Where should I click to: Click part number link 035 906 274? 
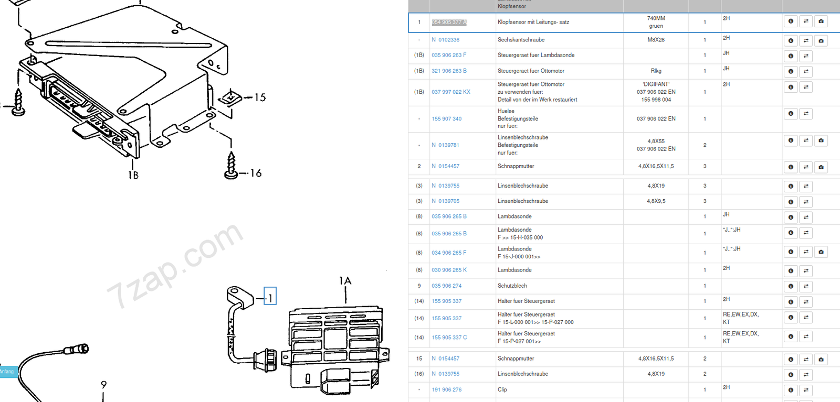[x=446, y=286]
